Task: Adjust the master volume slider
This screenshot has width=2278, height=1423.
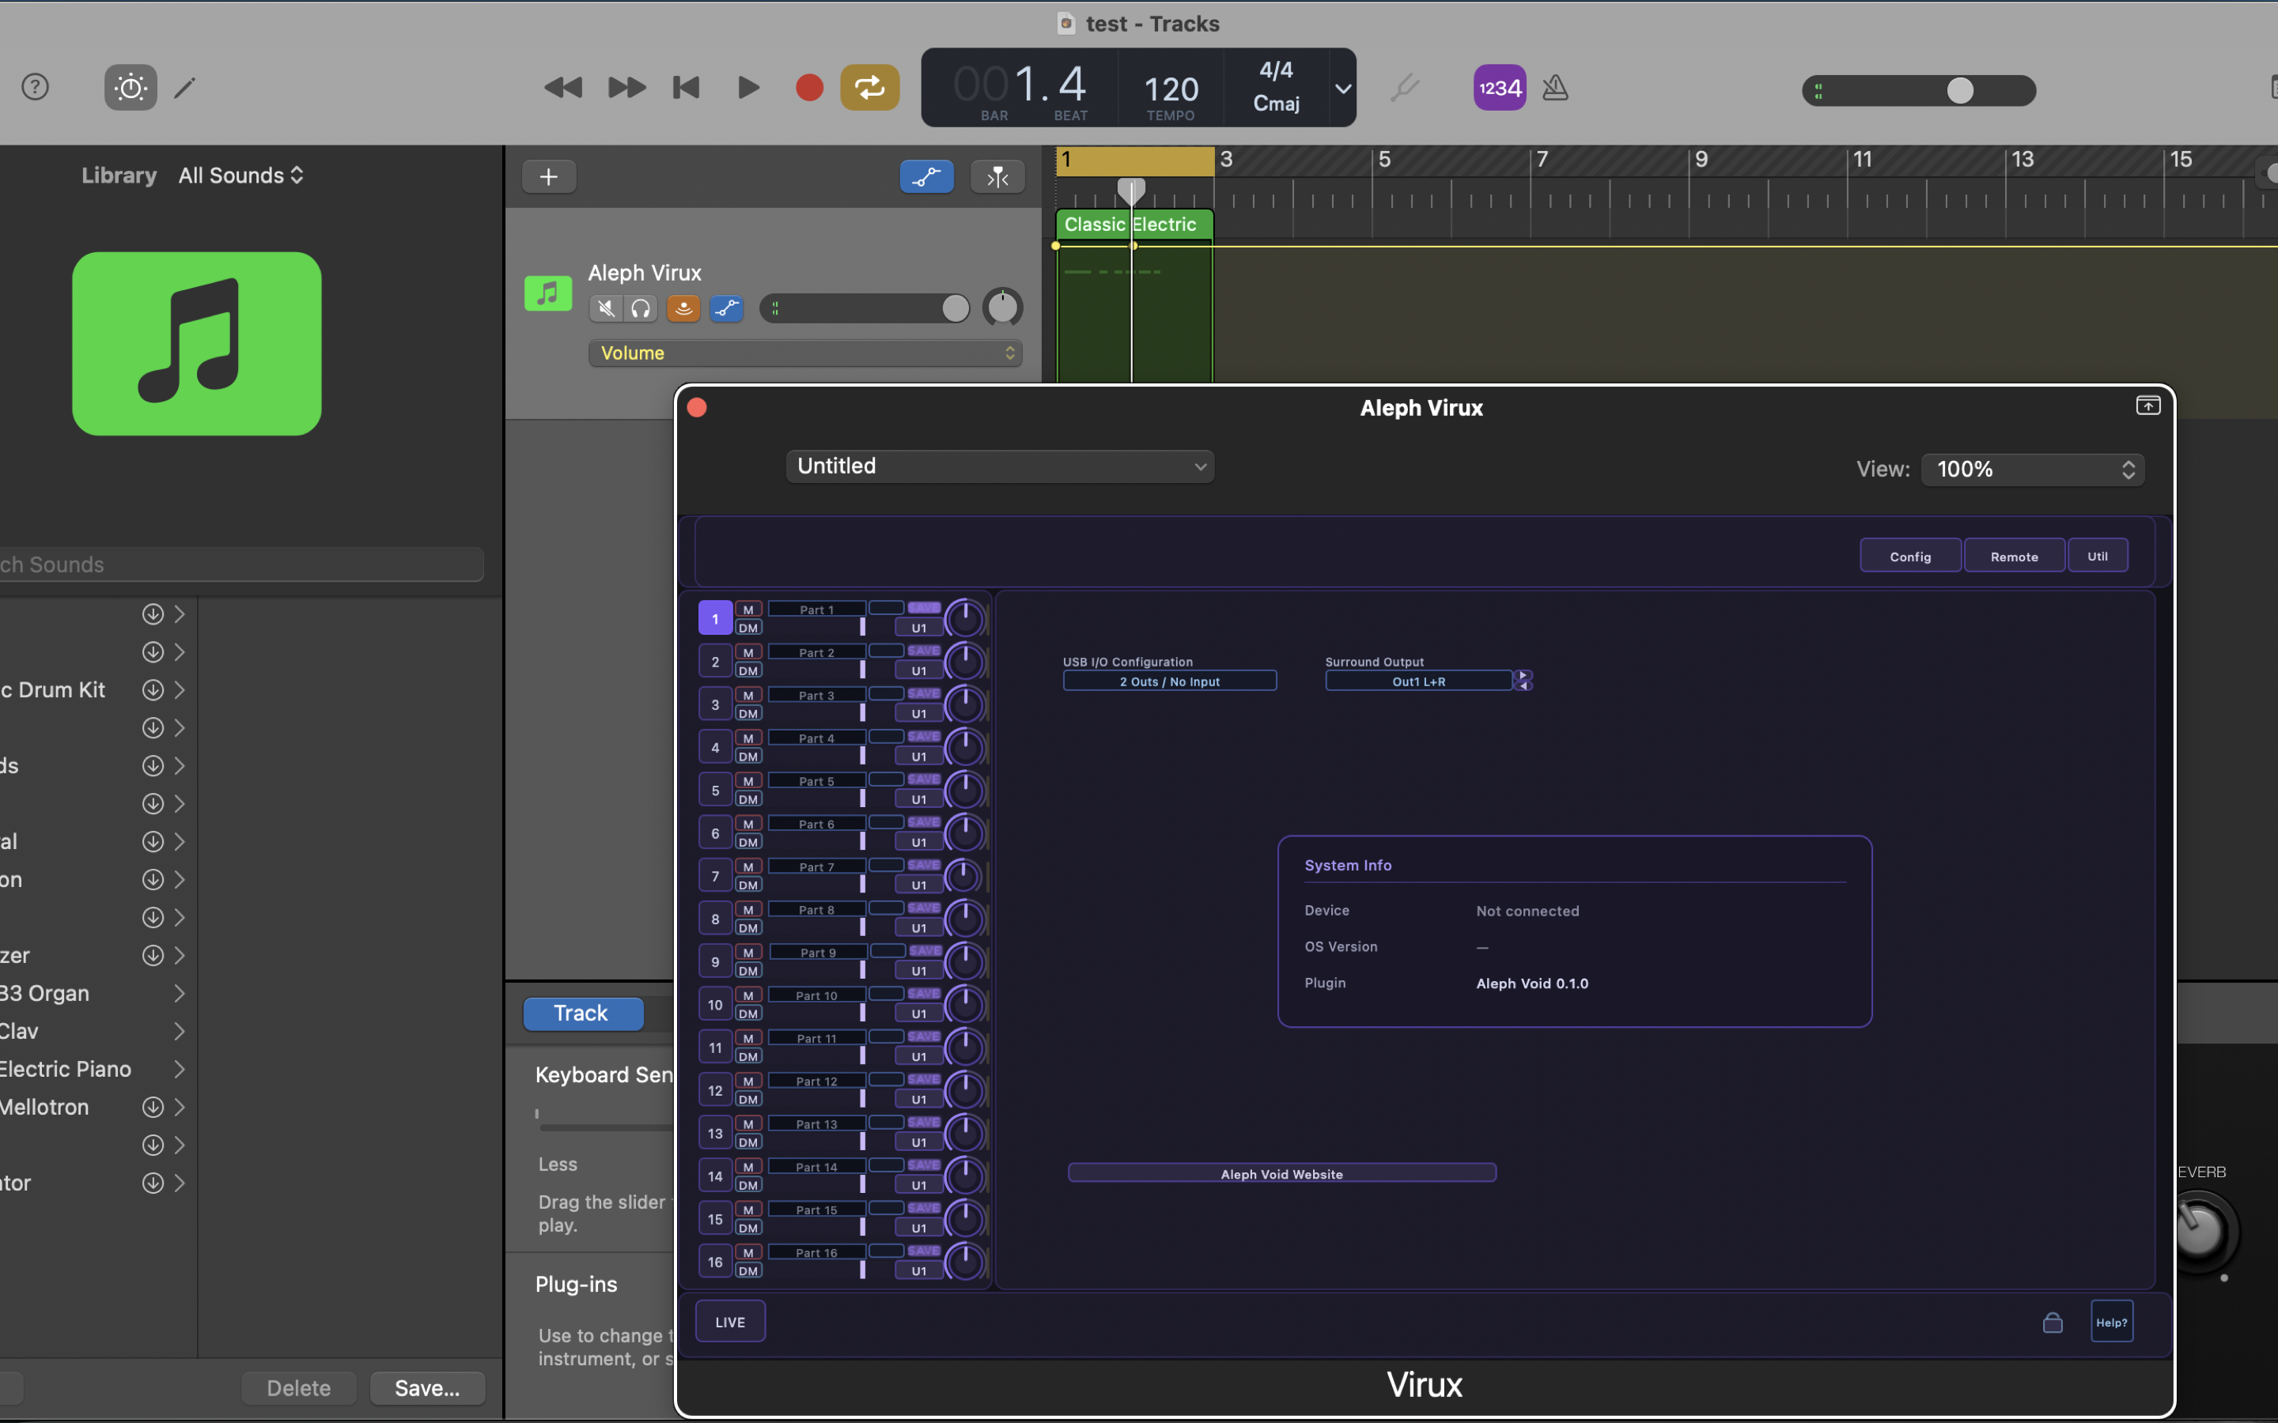Action: point(1918,90)
